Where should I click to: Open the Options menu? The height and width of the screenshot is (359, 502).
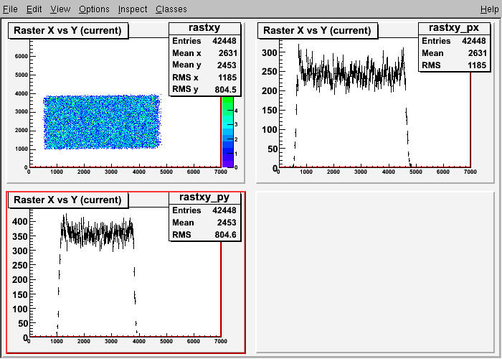pos(94,9)
